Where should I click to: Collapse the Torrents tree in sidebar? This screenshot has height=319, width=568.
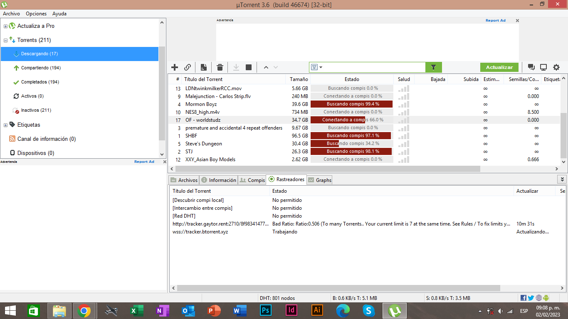pos(5,40)
